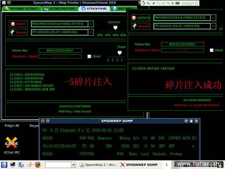Viewport: 225px width, 169px height.
Task: Click the Deauth button in left panel
Action: (x=18, y=32)
